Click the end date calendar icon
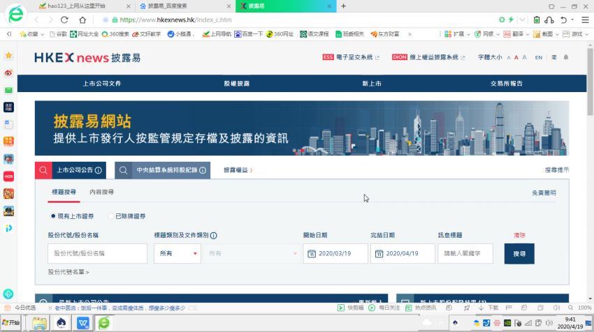Image resolution: width=594 pixels, height=332 pixels. [379, 254]
